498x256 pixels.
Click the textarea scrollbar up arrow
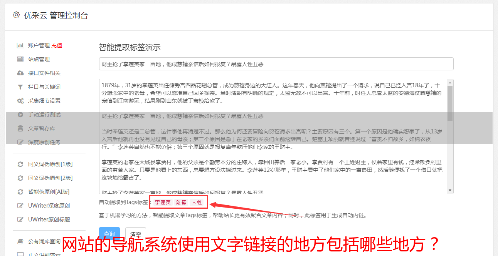pos(450,83)
